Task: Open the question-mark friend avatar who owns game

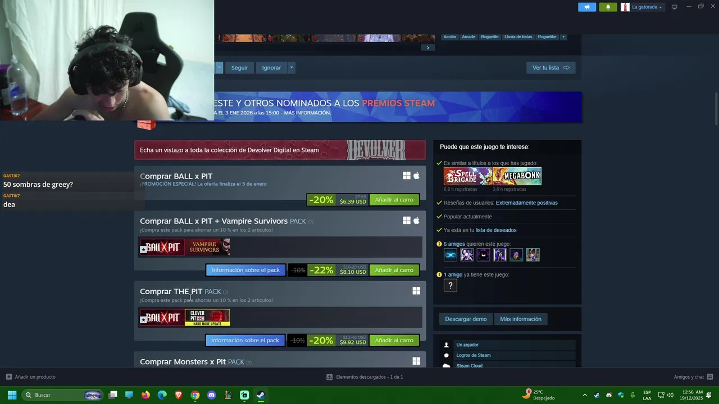Action: coord(450,286)
